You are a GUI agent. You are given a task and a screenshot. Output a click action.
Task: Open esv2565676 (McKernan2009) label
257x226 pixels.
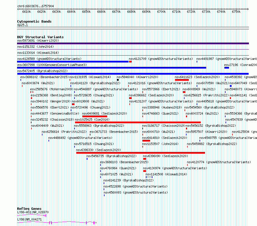coord(52,89)
